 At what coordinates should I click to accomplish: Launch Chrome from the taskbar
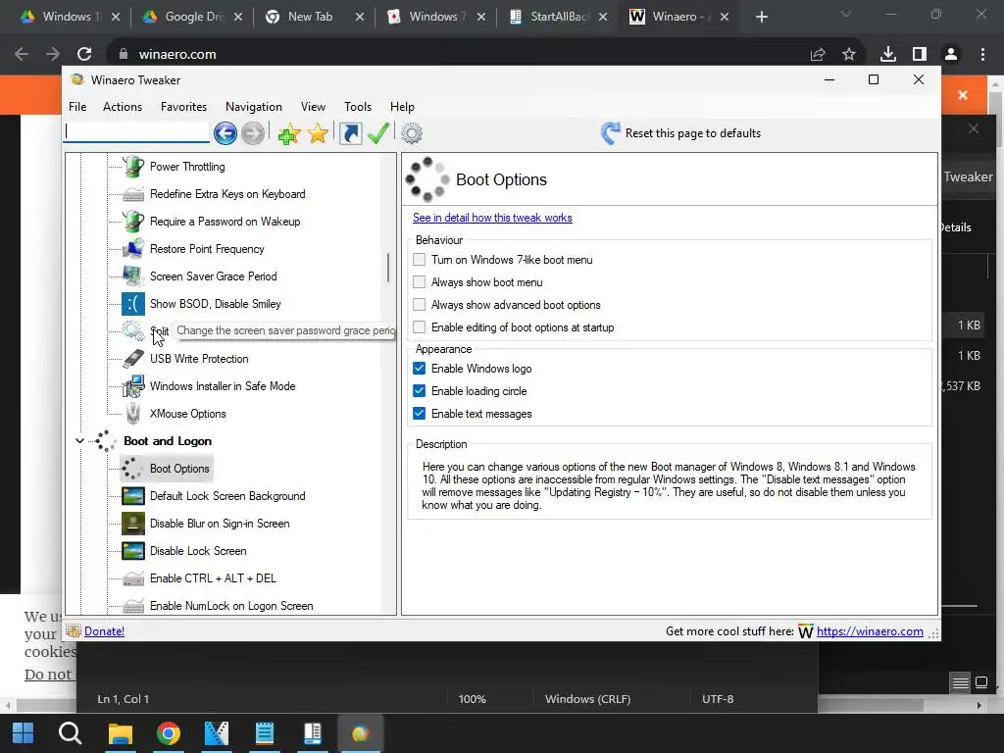[169, 733]
